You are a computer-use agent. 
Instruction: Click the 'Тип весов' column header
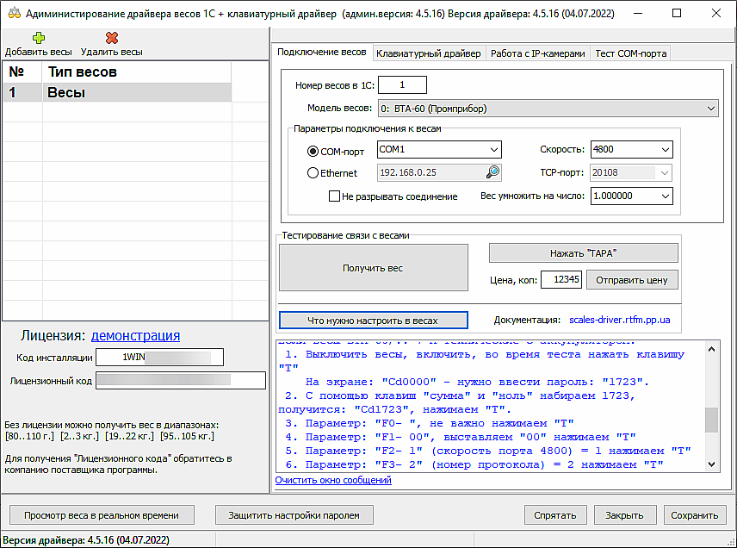[x=137, y=72]
